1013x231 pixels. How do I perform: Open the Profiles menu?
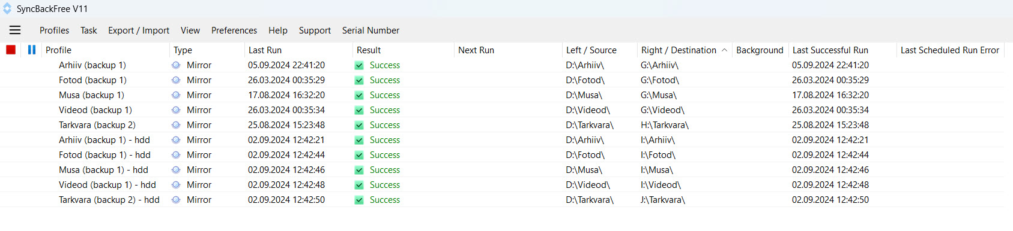(x=54, y=30)
